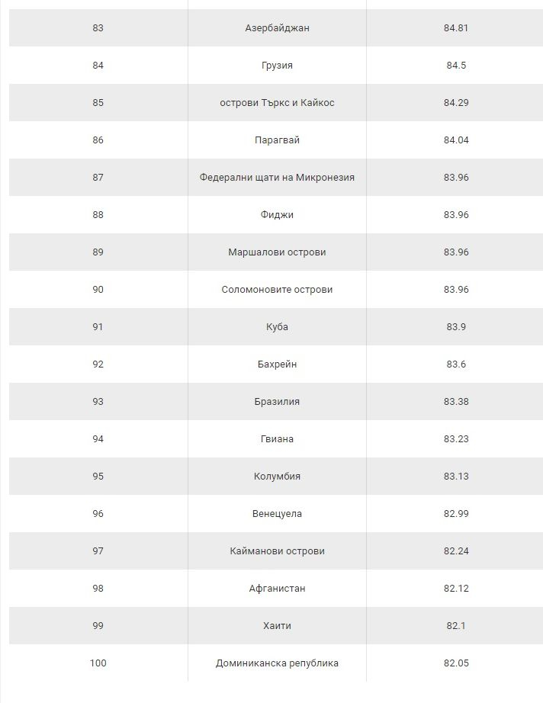
Task: Select the Бахрейн entry
Action: 277,364
